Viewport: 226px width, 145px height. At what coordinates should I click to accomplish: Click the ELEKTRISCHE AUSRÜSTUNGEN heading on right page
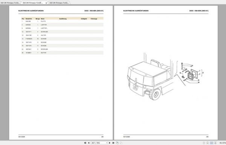point(136,11)
